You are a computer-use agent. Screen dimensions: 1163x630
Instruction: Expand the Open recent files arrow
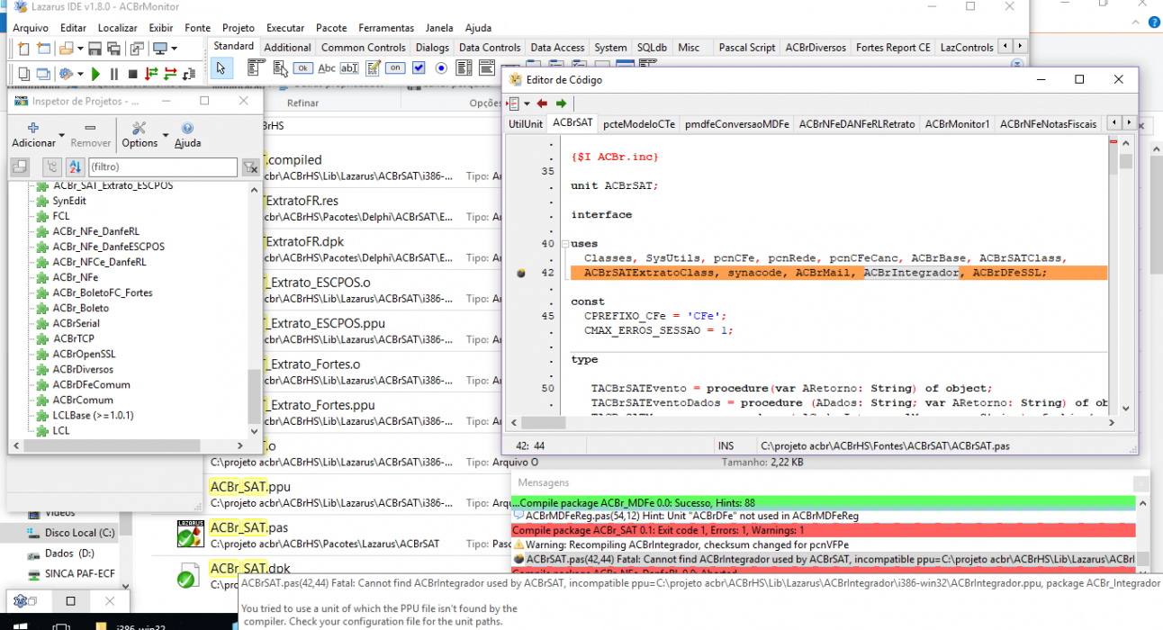click(x=80, y=49)
